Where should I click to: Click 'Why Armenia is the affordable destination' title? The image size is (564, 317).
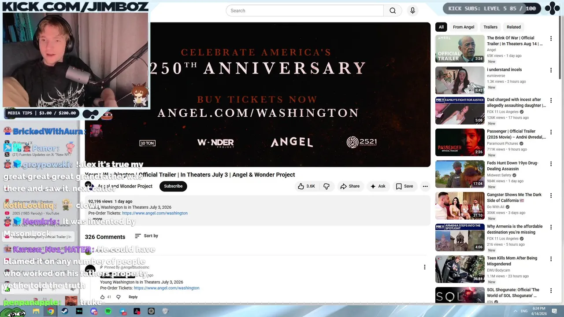click(x=515, y=229)
